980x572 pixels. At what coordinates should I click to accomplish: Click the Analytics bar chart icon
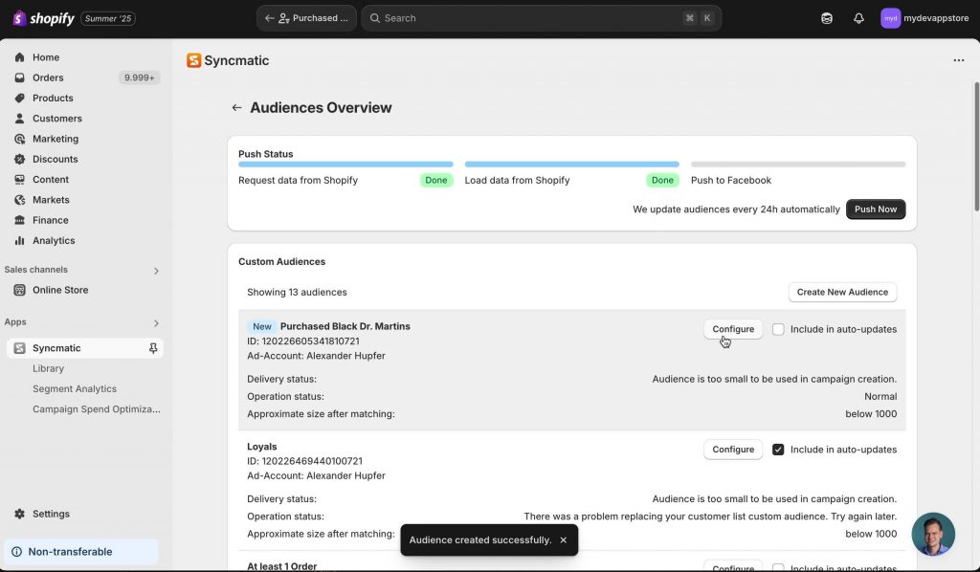[x=19, y=240]
